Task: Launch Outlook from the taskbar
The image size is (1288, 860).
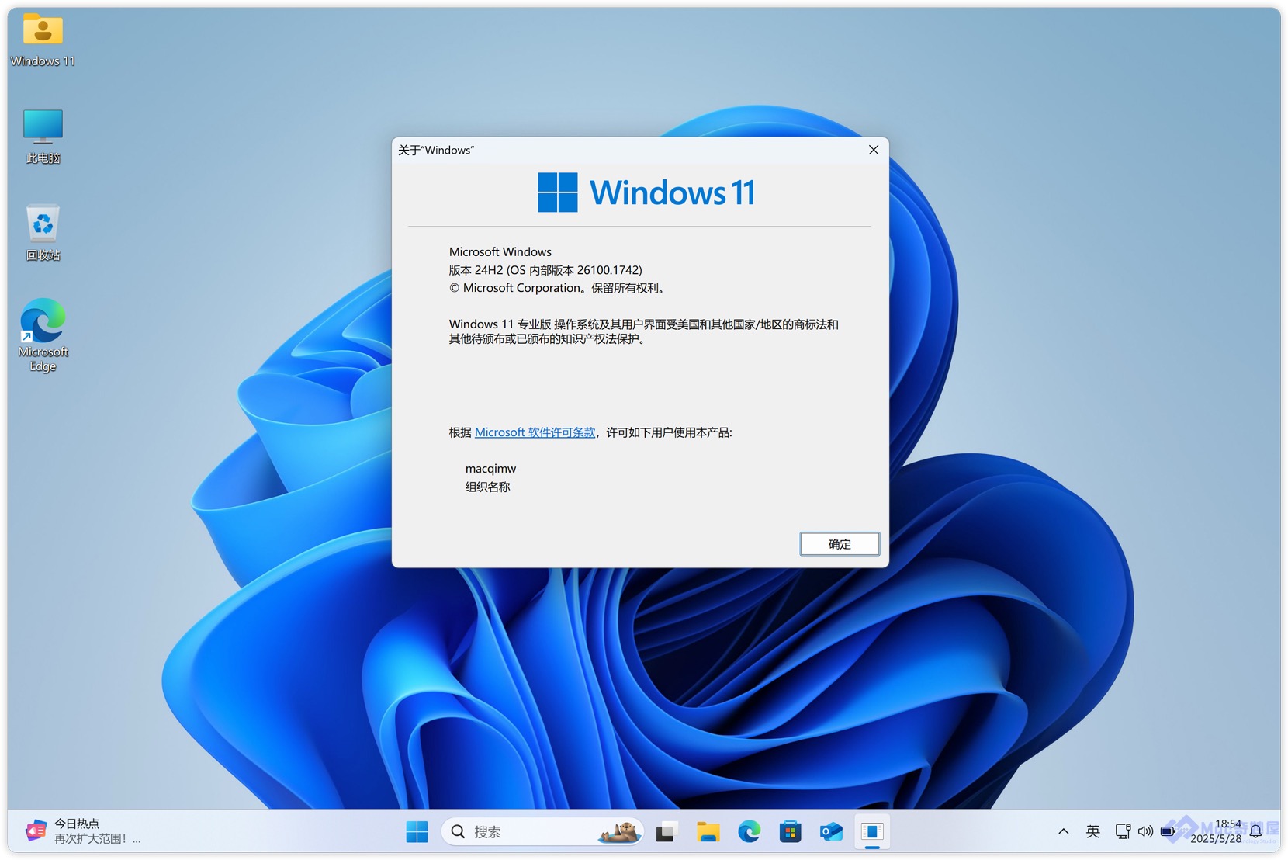Action: point(831,832)
